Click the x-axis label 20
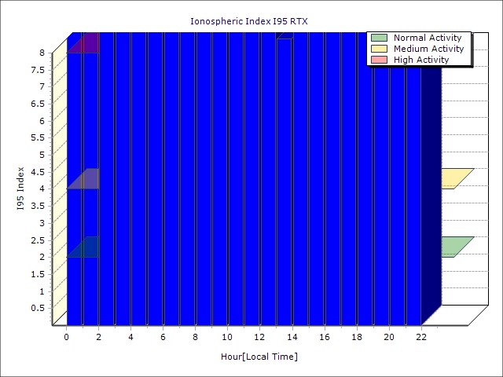The width and height of the screenshot is (503, 377). pos(389,337)
